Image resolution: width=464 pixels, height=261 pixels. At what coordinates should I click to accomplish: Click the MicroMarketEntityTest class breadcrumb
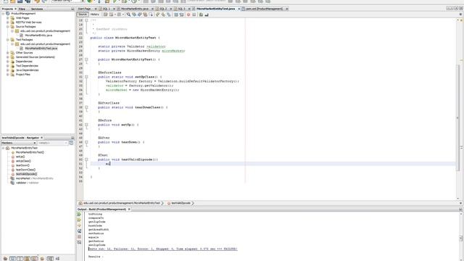coord(121,203)
